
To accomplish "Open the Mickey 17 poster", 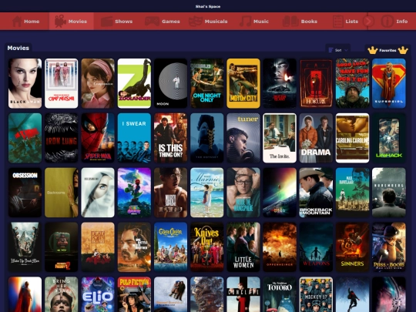I will [316, 294].
